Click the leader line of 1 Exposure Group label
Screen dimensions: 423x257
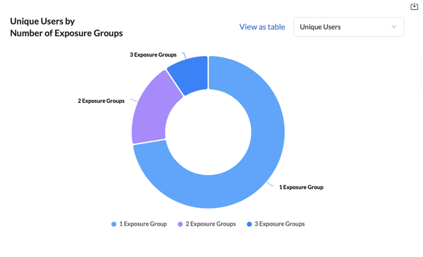(271, 185)
